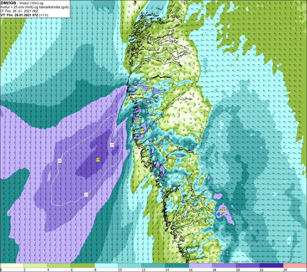The image size is (307, 272).
Task: Select the dark indigo 22–24 m/s swatch
Action: point(272,265)
